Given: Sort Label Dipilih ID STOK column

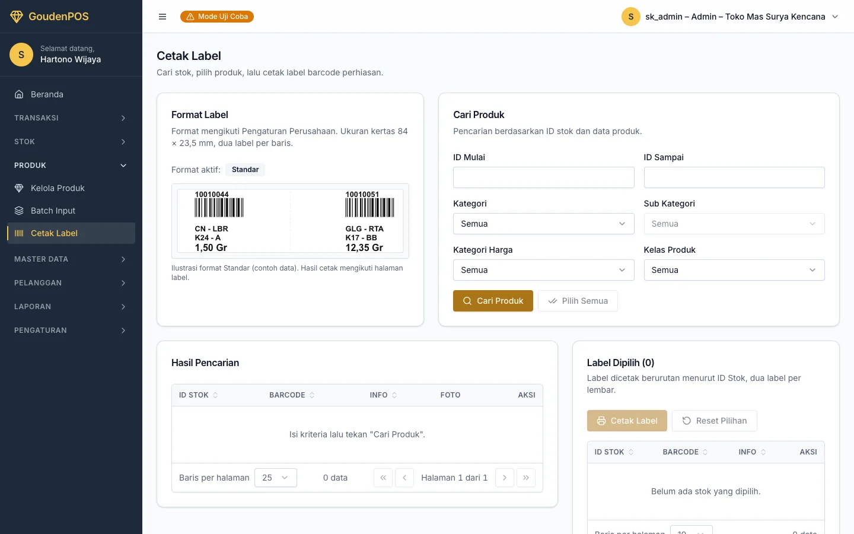Looking at the screenshot, I should click(x=614, y=452).
